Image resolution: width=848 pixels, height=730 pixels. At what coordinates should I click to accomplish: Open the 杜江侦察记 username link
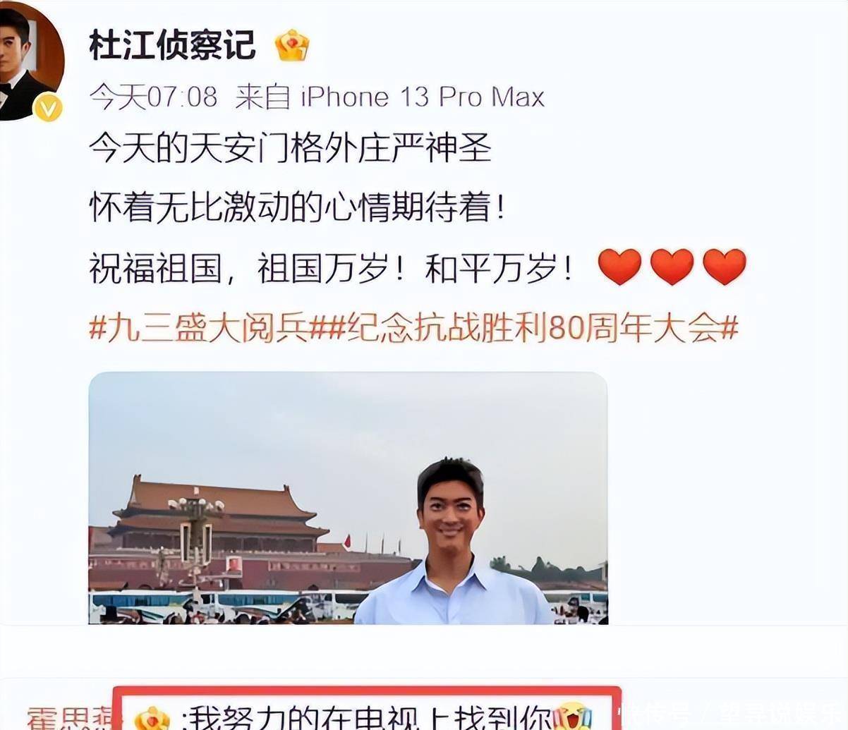tap(172, 45)
